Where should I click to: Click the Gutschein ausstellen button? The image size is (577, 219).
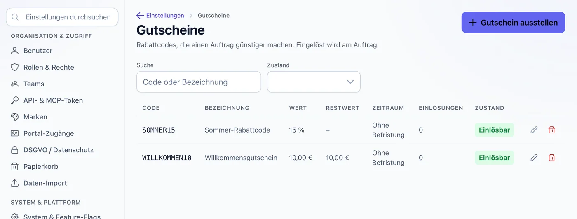[x=513, y=23]
